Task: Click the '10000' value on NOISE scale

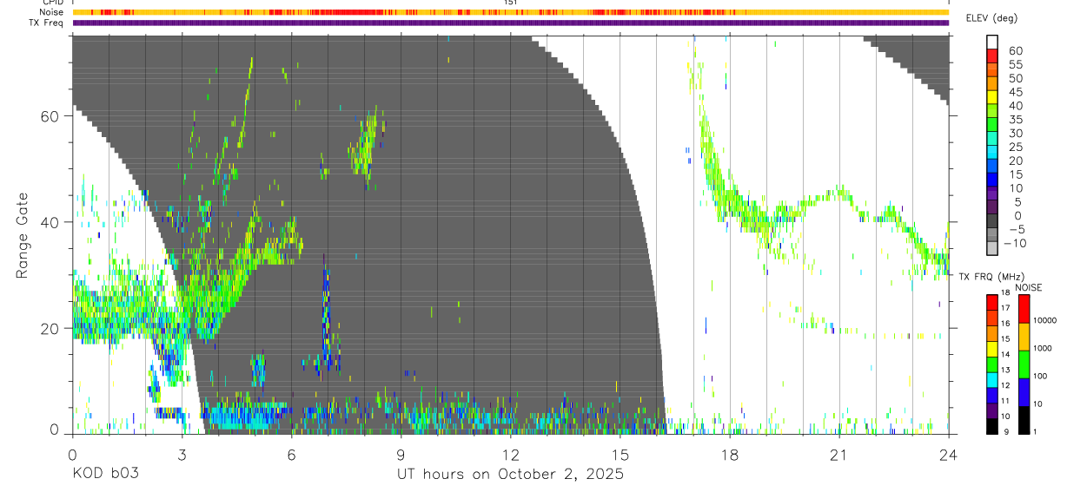Action: [x=1047, y=320]
